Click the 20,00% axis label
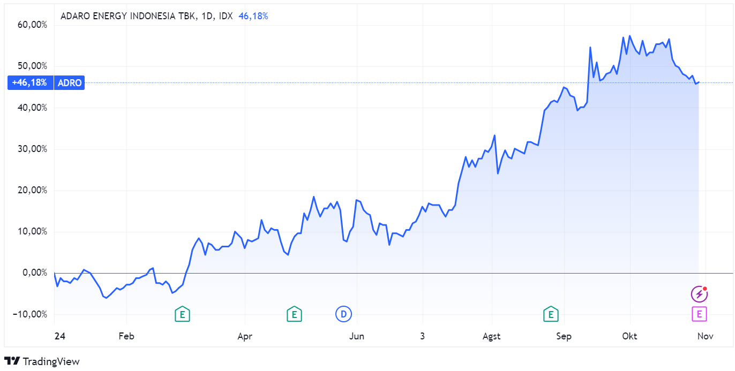The width and height of the screenshot is (735, 371). click(x=32, y=190)
